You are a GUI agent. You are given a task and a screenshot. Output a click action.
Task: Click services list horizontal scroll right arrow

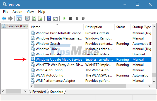coord(149,86)
